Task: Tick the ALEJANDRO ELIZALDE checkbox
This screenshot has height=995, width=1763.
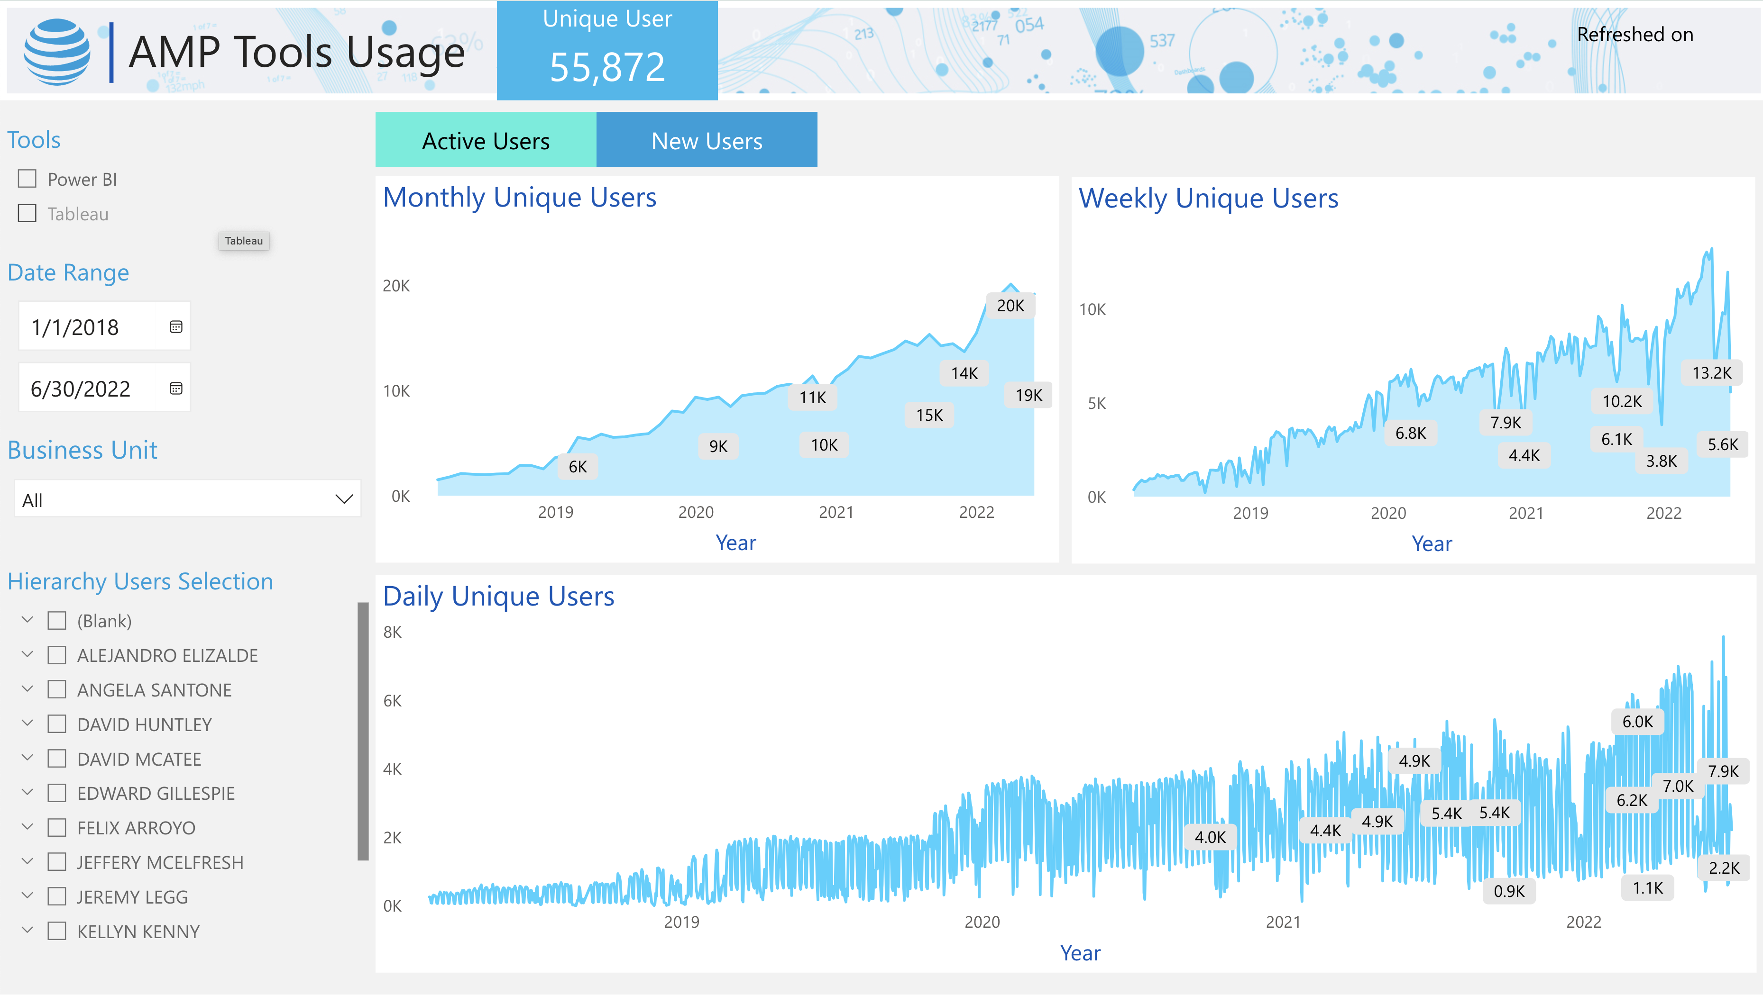Action: [57, 655]
